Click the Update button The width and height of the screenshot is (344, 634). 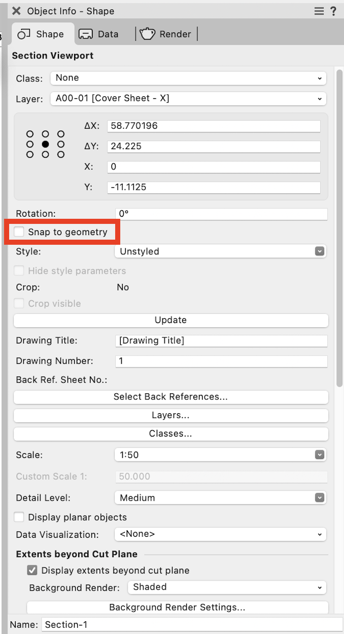click(x=170, y=320)
